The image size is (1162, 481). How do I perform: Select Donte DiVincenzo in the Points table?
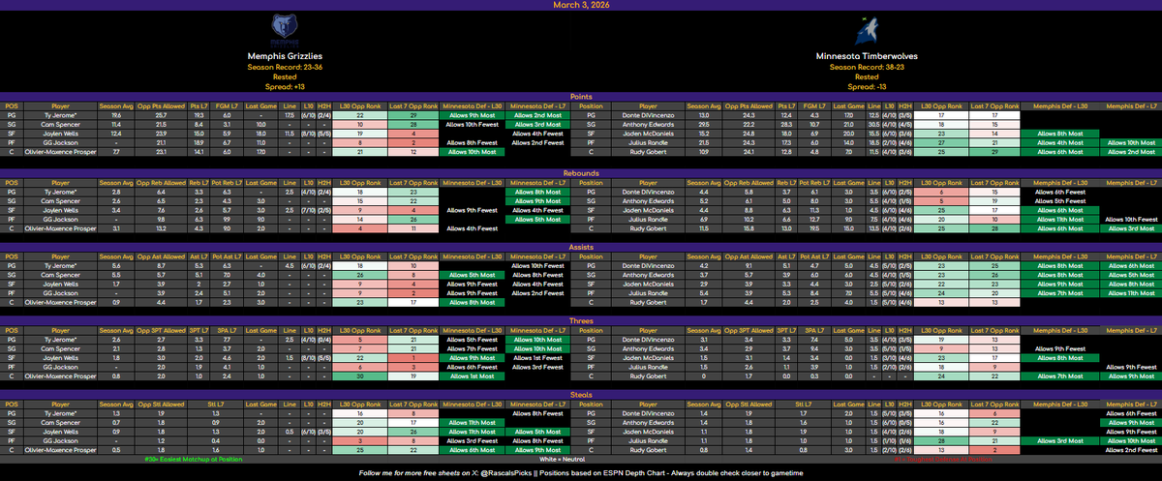(649, 115)
